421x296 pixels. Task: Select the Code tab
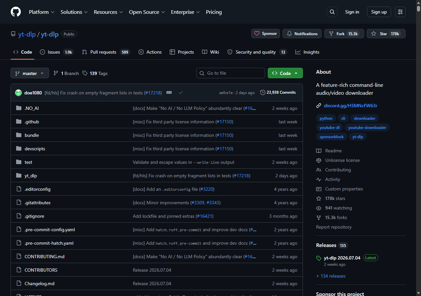[x=22, y=52]
